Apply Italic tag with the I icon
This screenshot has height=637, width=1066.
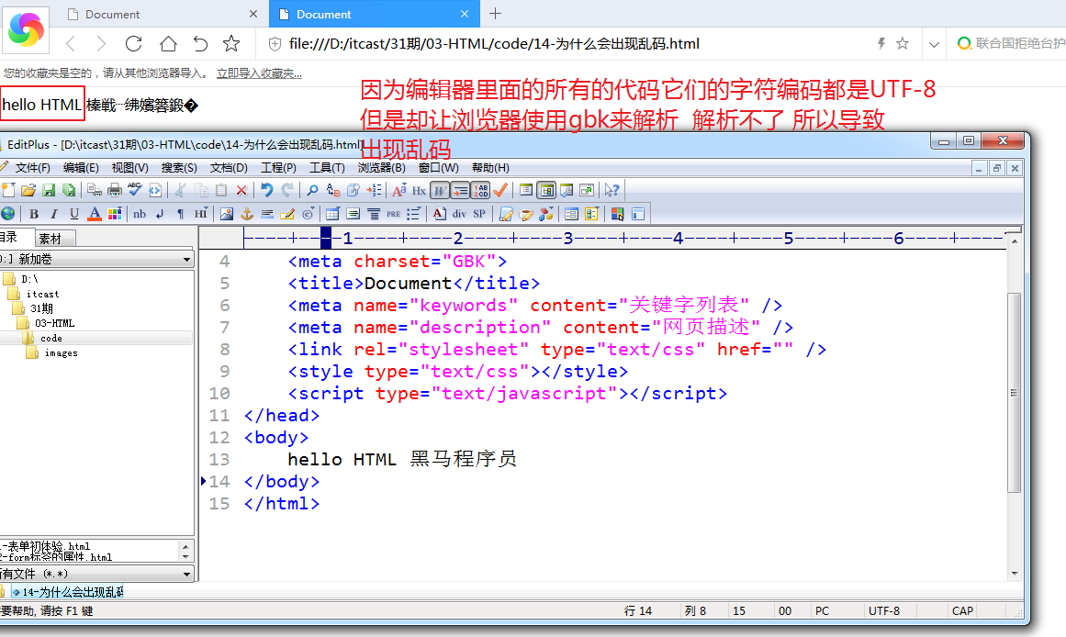(x=53, y=214)
